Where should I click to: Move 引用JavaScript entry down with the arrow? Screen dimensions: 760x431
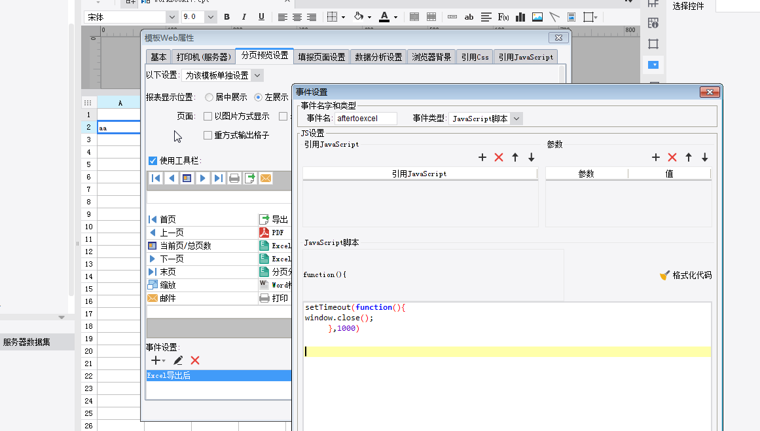[x=532, y=157]
